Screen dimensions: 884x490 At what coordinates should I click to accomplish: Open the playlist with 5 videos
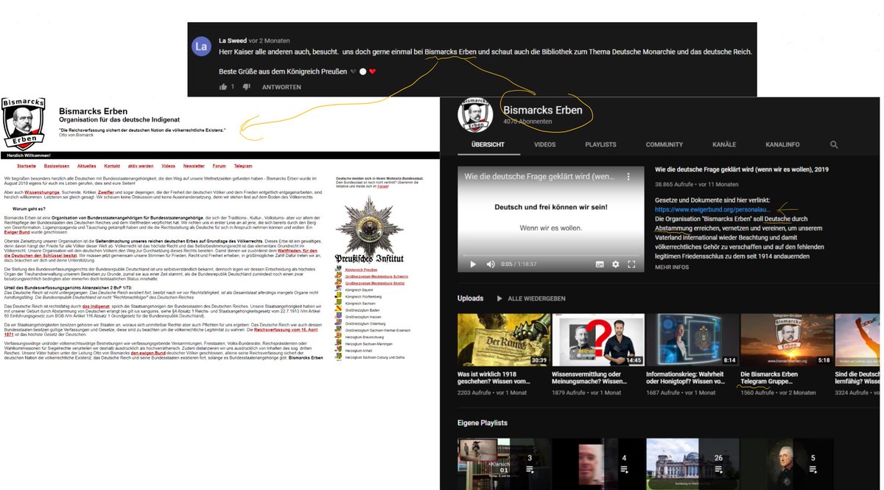pos(787,464)
